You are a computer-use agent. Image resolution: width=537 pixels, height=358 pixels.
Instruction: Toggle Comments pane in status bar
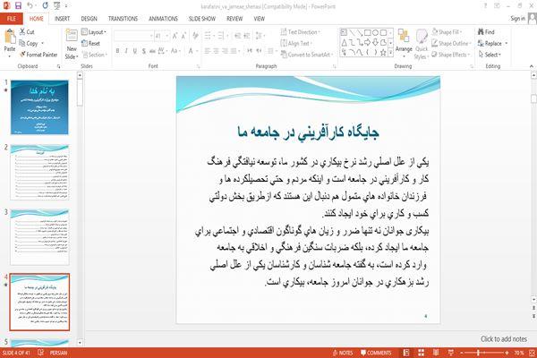pos(376,353)
